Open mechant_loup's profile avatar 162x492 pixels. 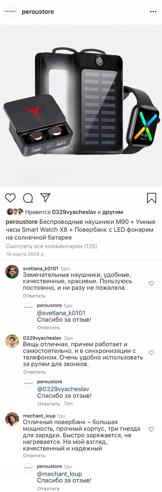click(x=12, y=419)
